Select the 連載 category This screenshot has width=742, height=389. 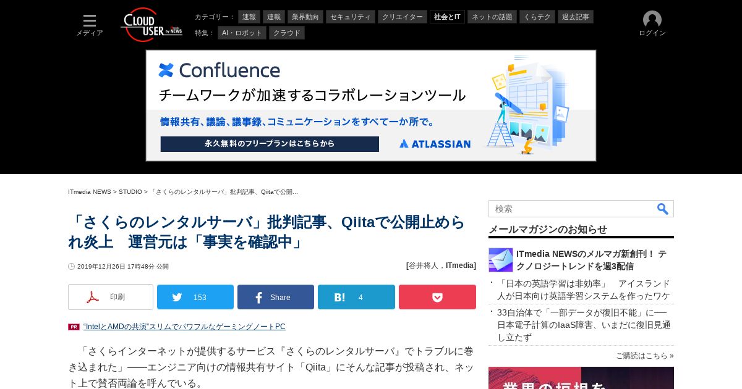(x=274, y=17)
